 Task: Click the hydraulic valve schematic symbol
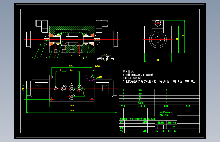tap(106, 58)
